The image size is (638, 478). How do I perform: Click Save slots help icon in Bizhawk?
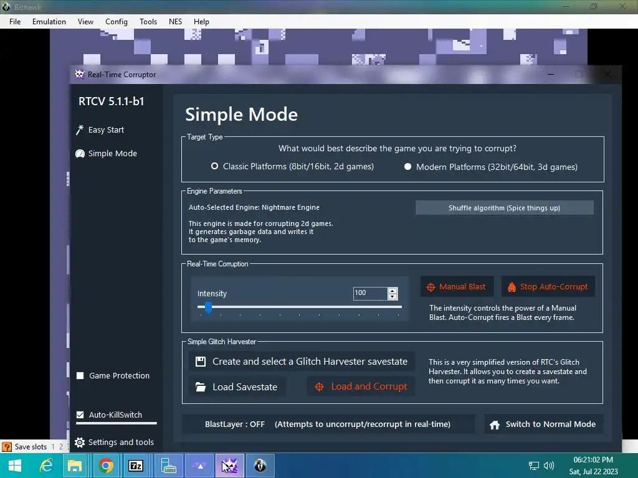tap(6, 447)
